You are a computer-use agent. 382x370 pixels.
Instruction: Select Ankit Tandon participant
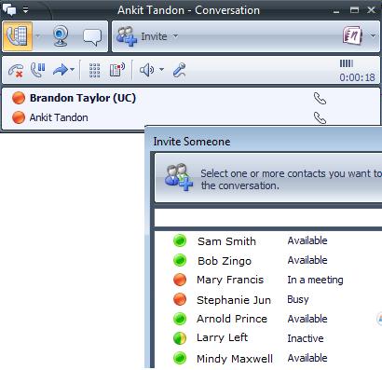click(x=59, y=117)
